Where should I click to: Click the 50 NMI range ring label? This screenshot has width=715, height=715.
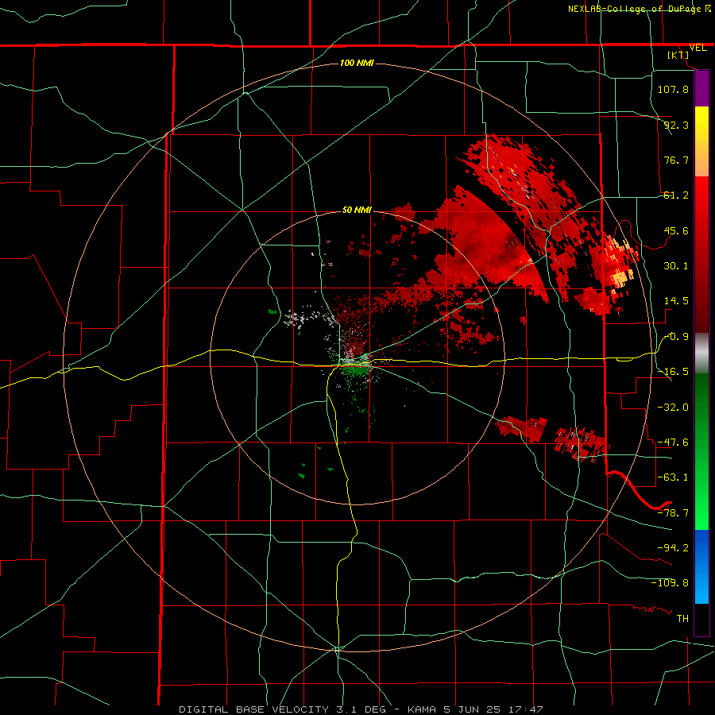pyautogui.click(x=357, y=210)
